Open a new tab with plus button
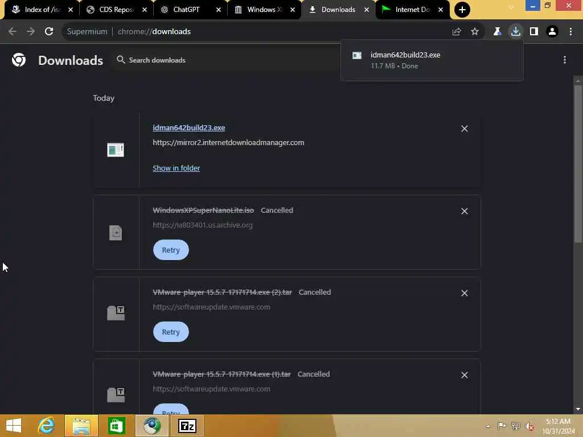Screen dimensions: 583x437 tap(462, 10)
